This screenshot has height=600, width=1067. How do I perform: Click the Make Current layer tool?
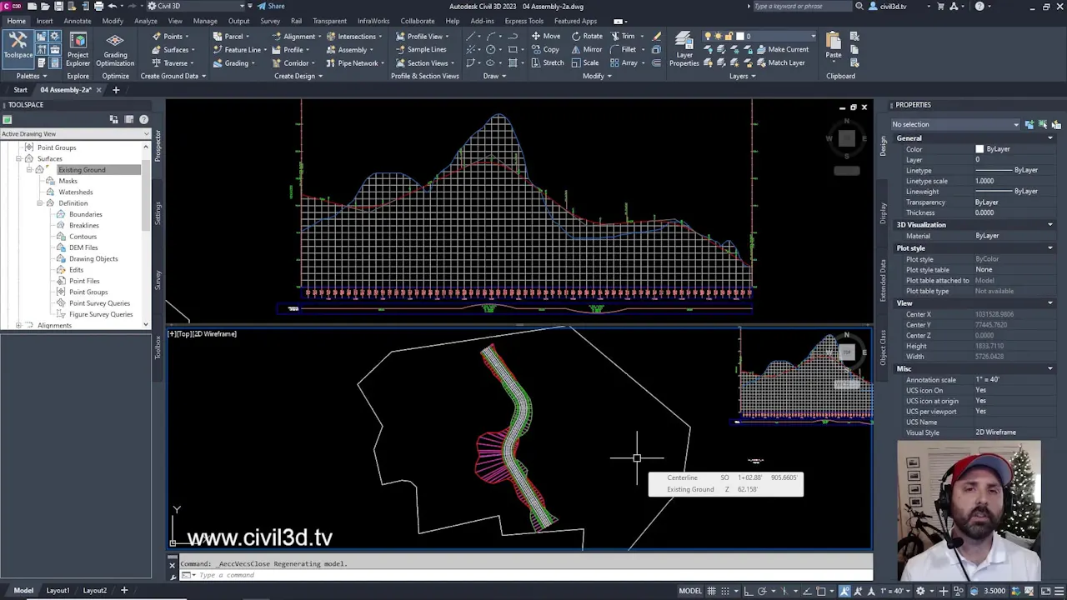pos(782,49)
